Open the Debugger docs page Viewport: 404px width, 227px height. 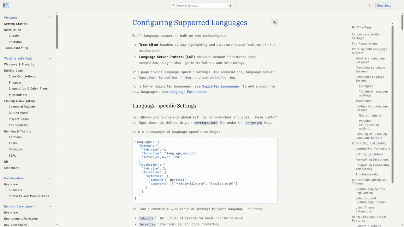tap(16, 149)
